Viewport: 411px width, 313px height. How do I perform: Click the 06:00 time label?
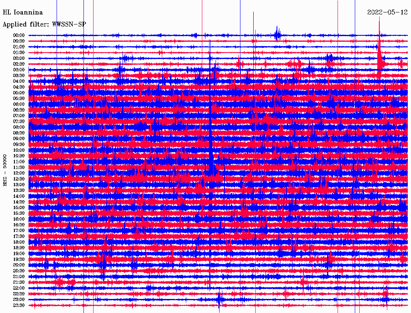pos(19,104)
